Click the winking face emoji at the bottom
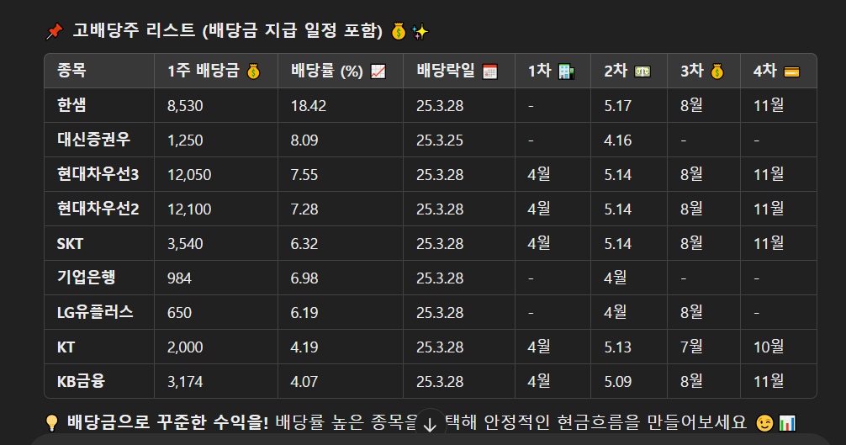This screenshot has height=445, width=846. tap(764, 423)
